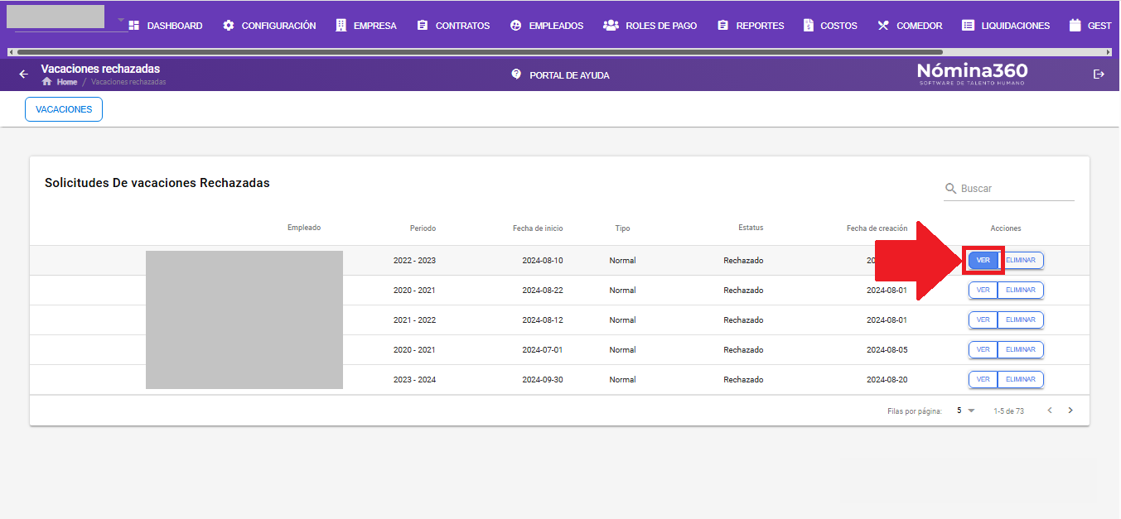Click the COMEDOR utensils icon
Screen dimensions: 1121x519
point(883,26)
